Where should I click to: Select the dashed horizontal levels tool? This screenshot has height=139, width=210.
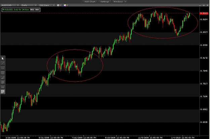(x=3, y=87)
